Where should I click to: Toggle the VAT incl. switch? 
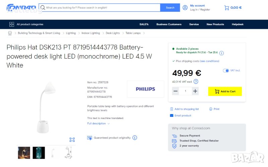(x=226, y=70)
